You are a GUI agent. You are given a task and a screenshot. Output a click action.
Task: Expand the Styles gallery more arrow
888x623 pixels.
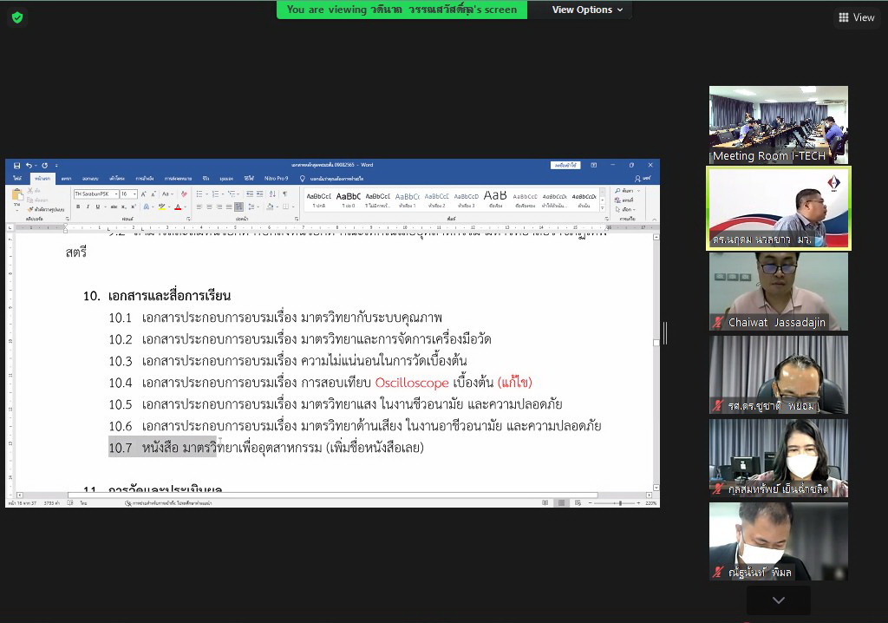click(x=603, y=208)
